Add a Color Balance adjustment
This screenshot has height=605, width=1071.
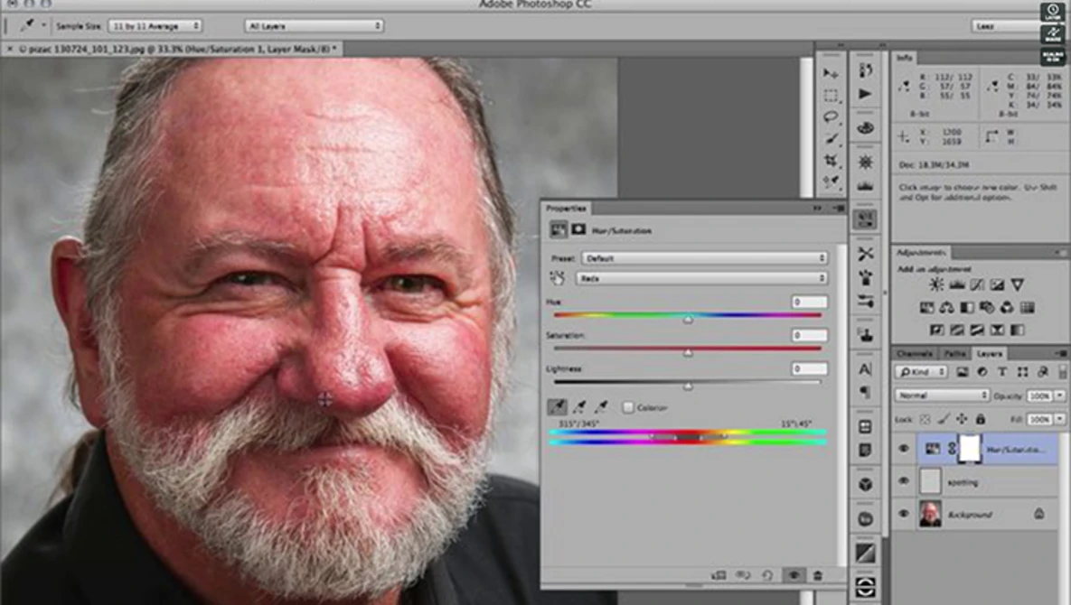(x=946, y=308)
